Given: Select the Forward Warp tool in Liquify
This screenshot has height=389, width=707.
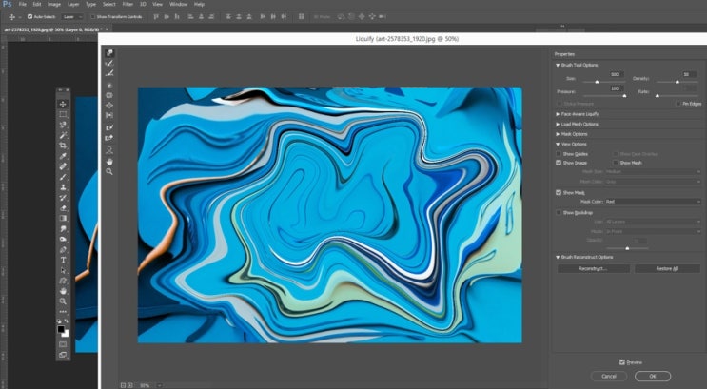Looking at the screenshot, I should [x=109, y=53].
